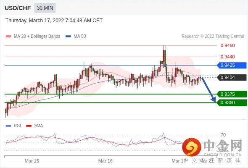Click the MA 50 legend label
The image size is (248, 168).
tap(80, 37)
